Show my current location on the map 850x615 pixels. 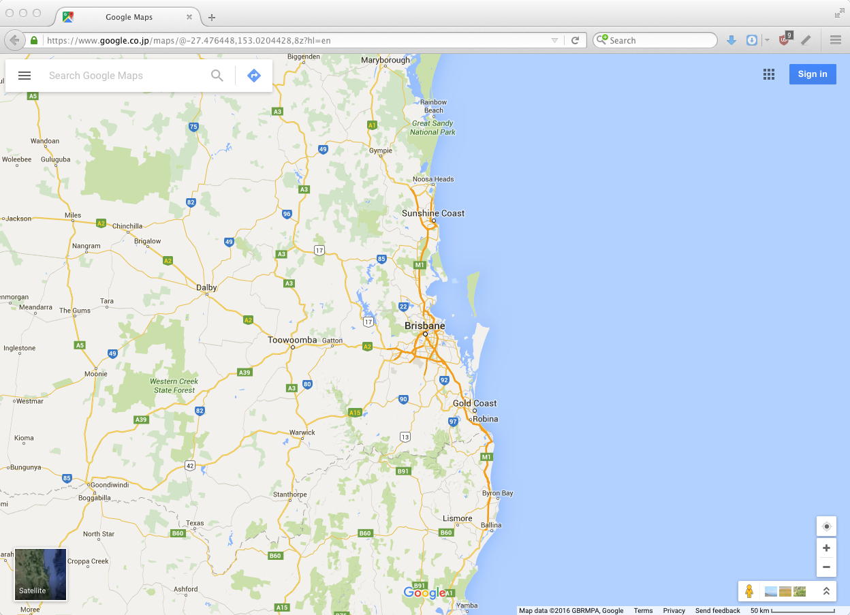[x=827, y=526]
